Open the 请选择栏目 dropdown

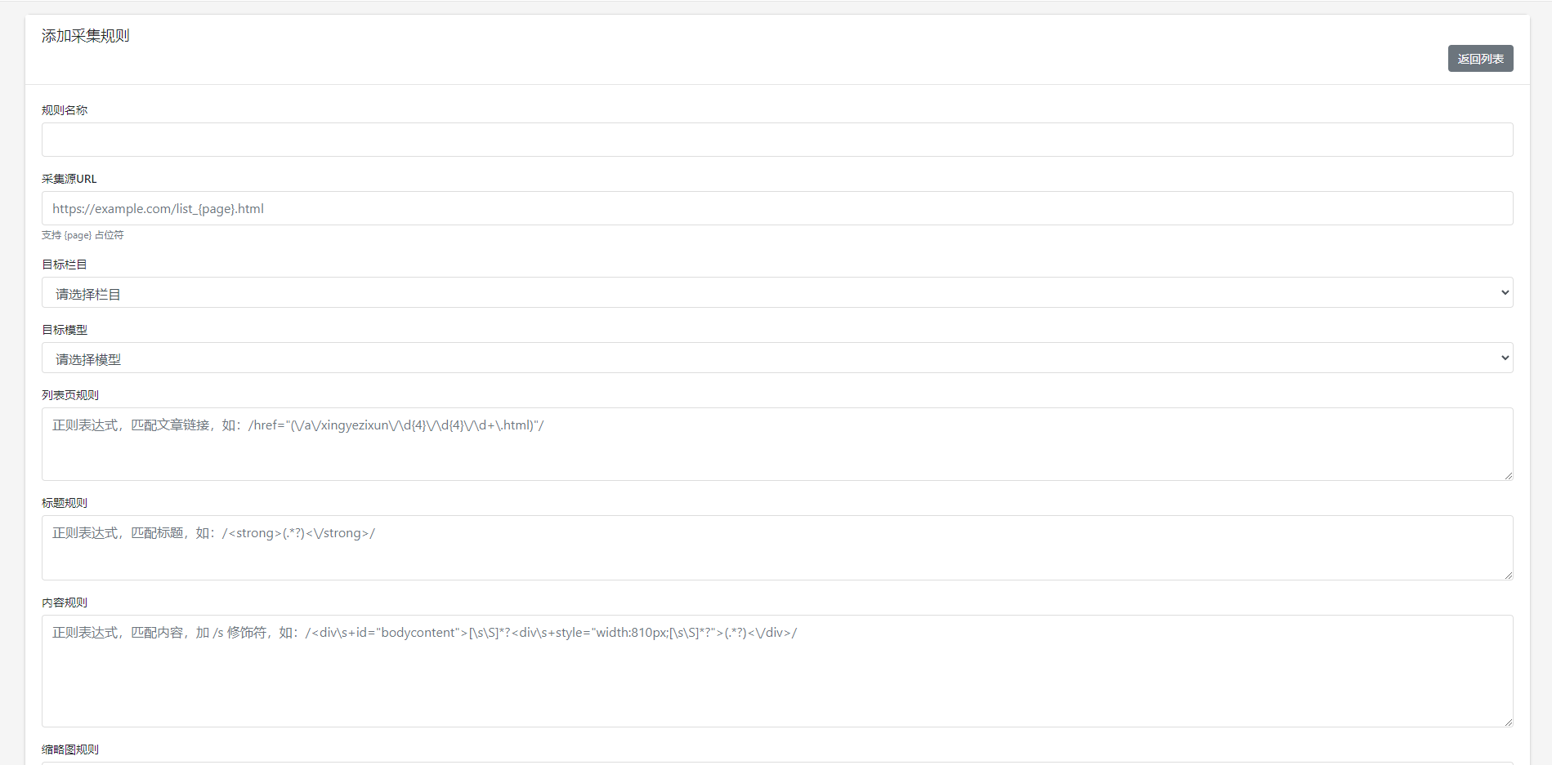(x=776, y=293)
